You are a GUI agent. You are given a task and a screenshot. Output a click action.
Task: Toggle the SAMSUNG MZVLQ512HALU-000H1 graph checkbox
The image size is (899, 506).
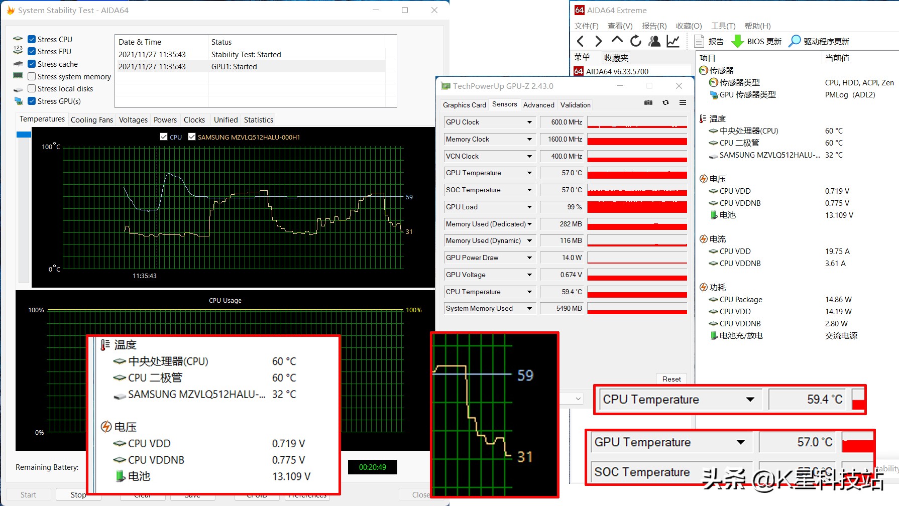pos(191,137)
